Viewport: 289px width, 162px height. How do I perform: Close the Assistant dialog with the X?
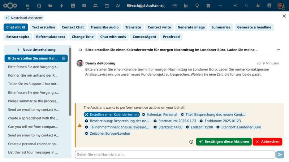(284, 16)
